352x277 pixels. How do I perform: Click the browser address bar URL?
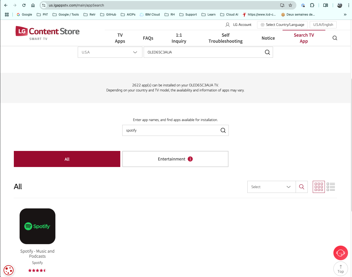point(76,5)
